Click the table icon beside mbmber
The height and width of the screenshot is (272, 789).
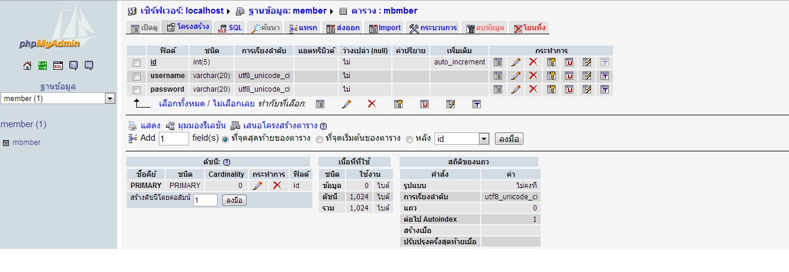pos(6,143)
